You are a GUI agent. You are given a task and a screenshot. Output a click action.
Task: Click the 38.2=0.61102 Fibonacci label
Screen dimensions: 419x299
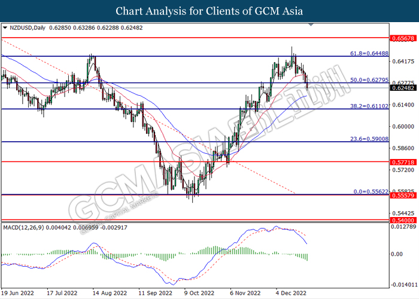[369, 106]
